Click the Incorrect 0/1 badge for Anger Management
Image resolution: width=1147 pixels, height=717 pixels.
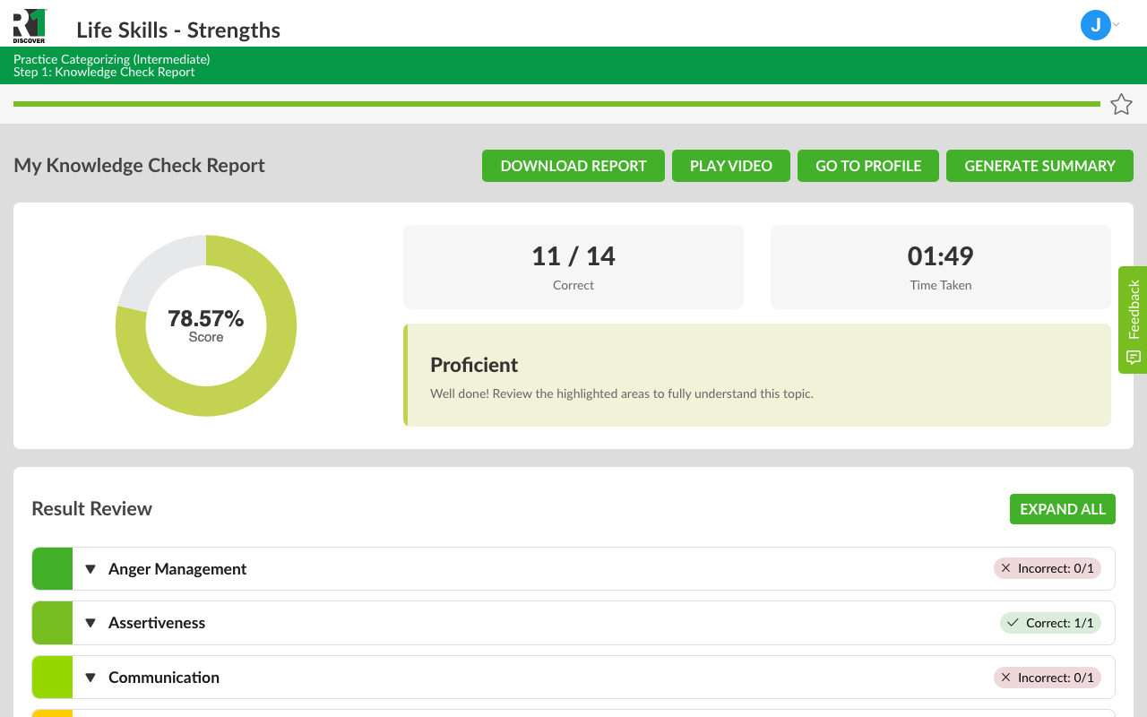coord(1047,568)
